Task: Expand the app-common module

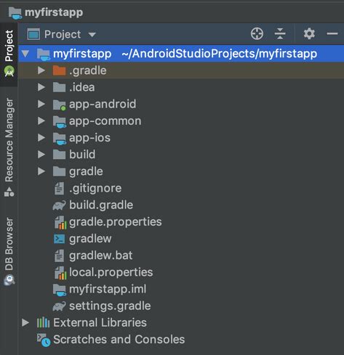Action: (41, 121)
